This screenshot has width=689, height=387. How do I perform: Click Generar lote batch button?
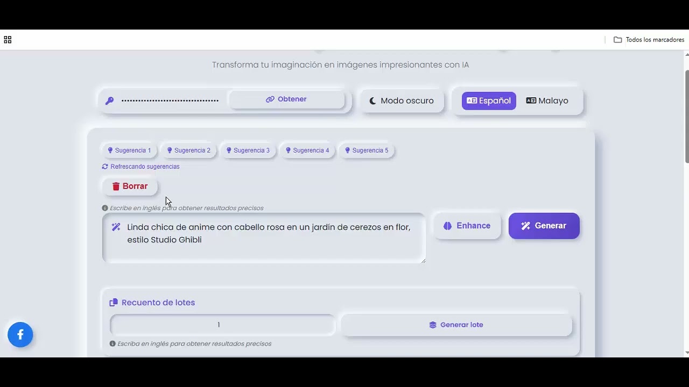point(456,325)
